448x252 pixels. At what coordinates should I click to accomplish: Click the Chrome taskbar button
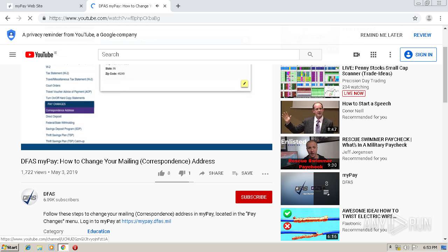pos(63,247)
